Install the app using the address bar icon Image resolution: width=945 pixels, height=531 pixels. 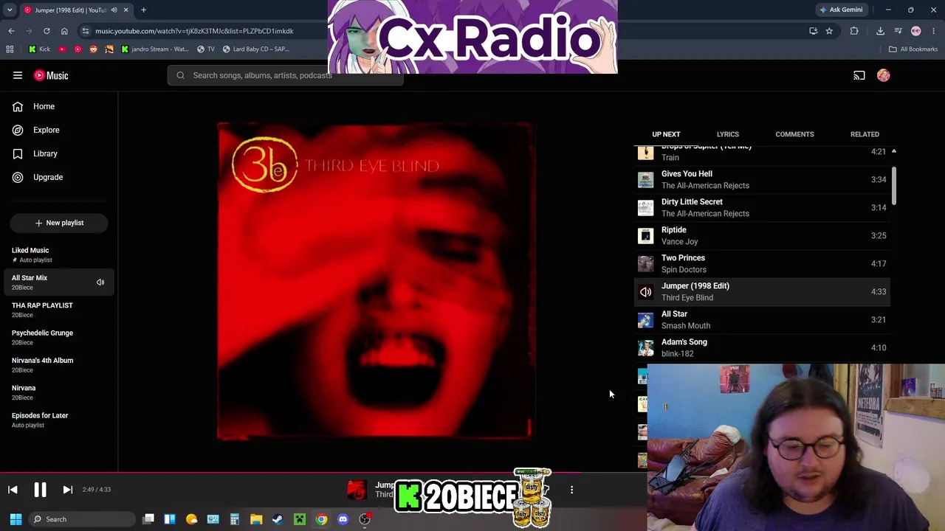tap(813, 31)
